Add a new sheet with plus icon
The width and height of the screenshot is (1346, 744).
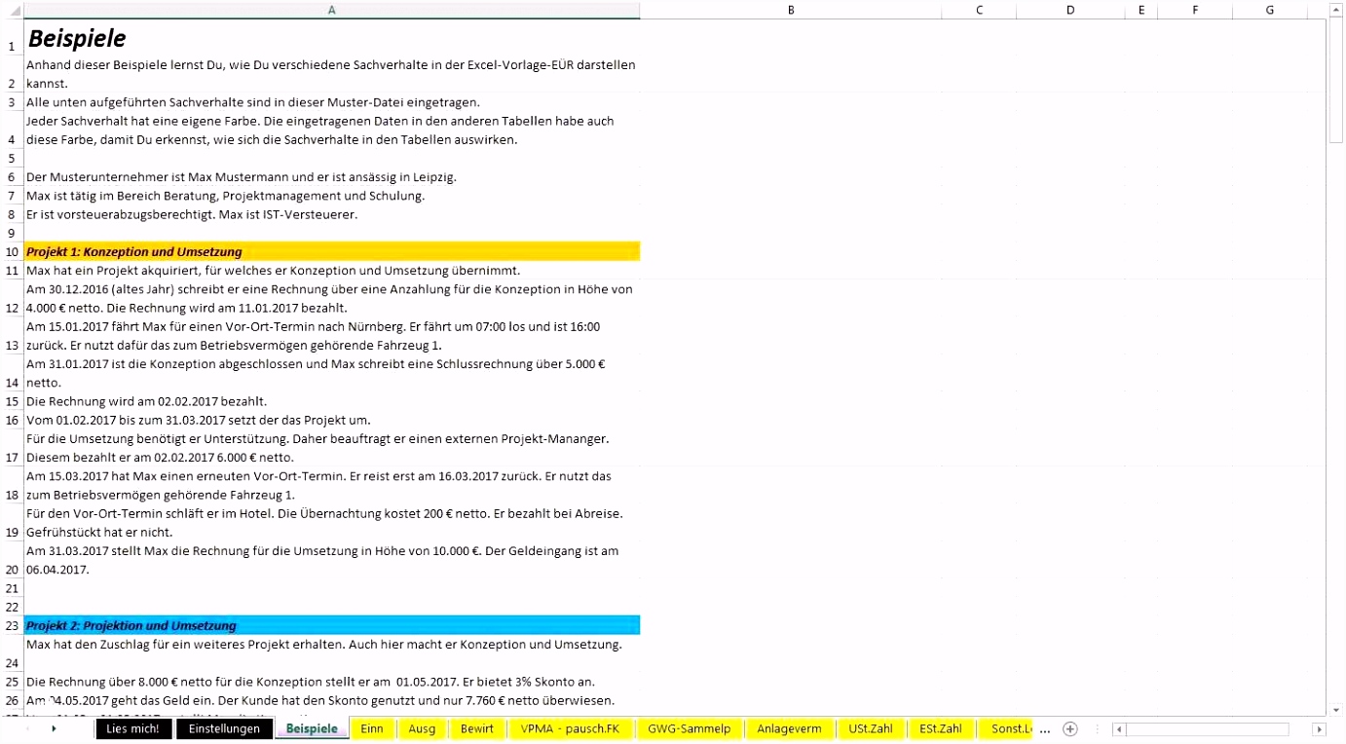click(1070, 728)
